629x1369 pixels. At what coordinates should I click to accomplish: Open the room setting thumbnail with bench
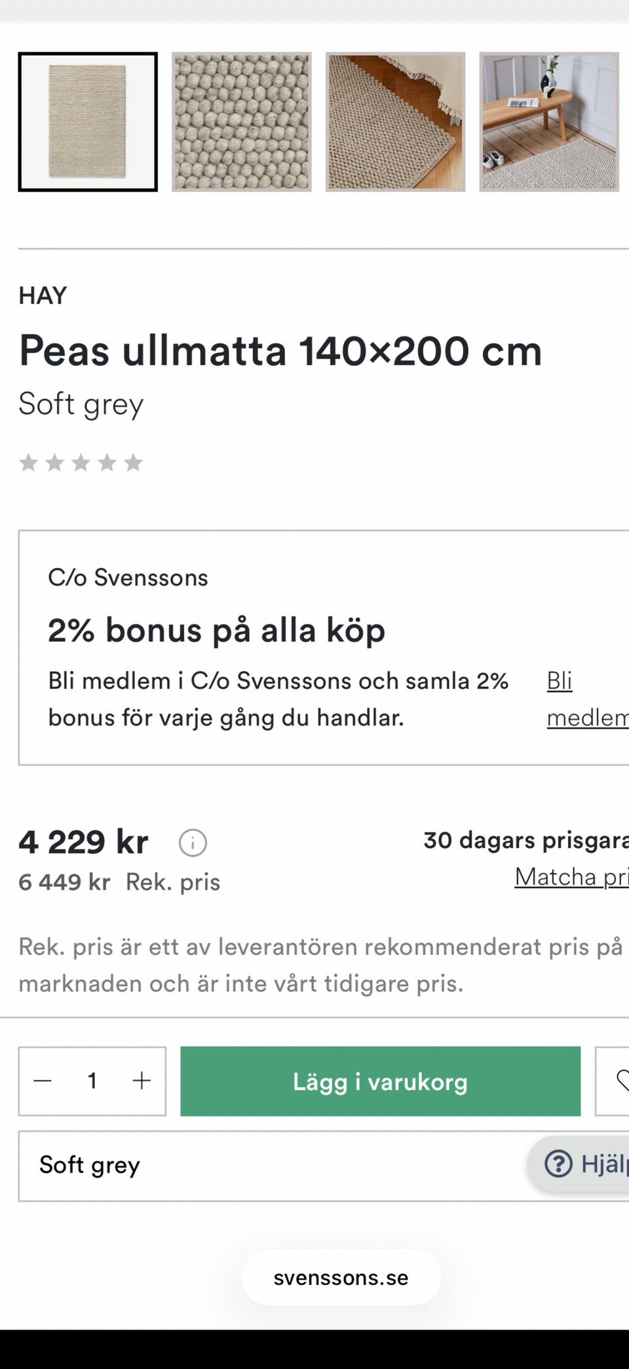[x=549, y=122]
